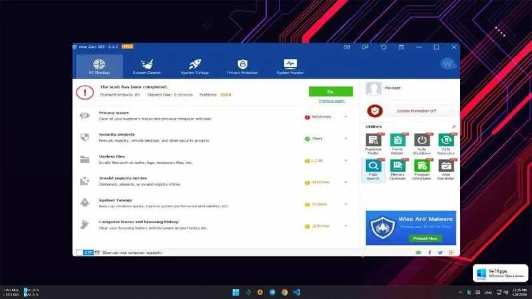
Task: Show hidden system tray icons
Action: point(460,292)
